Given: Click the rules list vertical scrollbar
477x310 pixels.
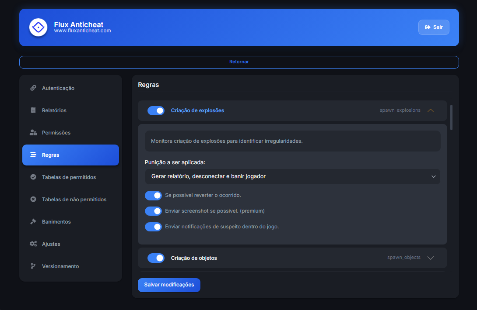Looking at the screenshot, I should click(451, 117).
